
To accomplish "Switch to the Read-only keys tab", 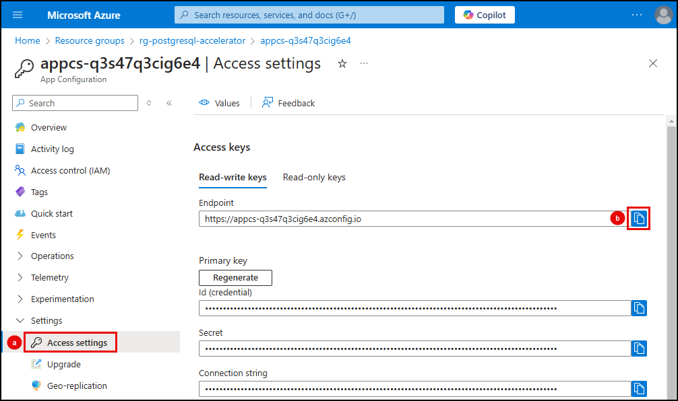I will [x=314, y=177].
